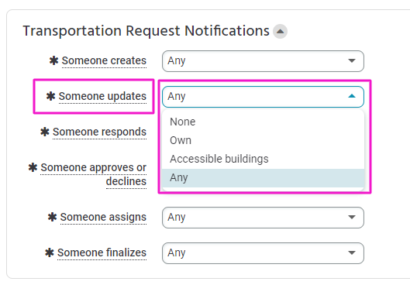Viewport: 410px width, 285px height.
Task: Click the arrow icon of Someone creates
Action: coord(352,61)
